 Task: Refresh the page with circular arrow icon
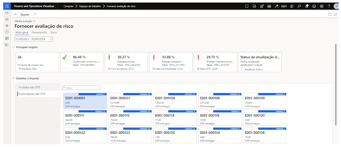click(330, 14)
